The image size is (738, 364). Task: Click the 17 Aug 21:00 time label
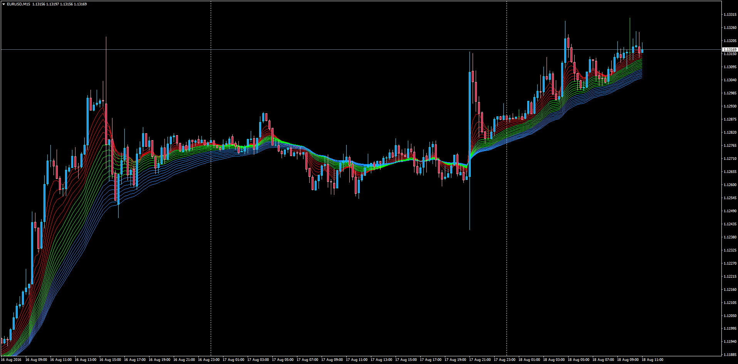[x=480, y=360]
